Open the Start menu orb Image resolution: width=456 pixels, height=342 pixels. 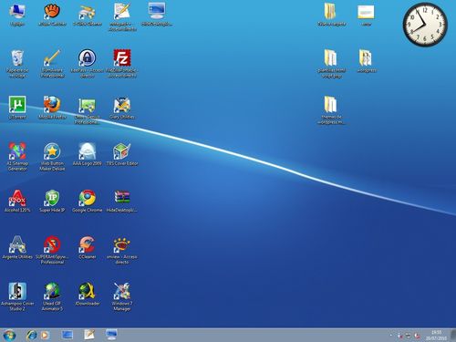pos(9,335)
